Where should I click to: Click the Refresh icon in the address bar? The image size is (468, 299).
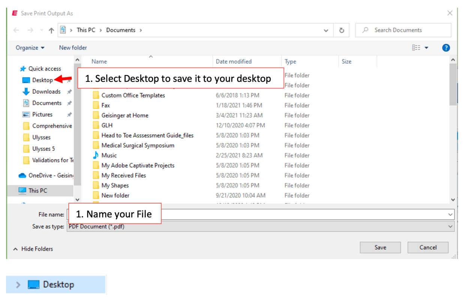pos(342,30)
